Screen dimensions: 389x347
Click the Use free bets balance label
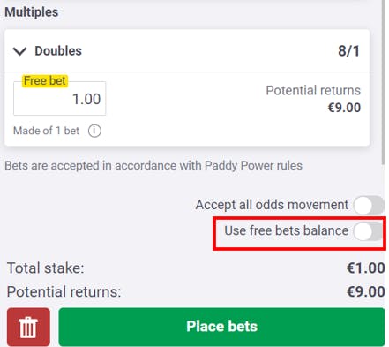287,230
